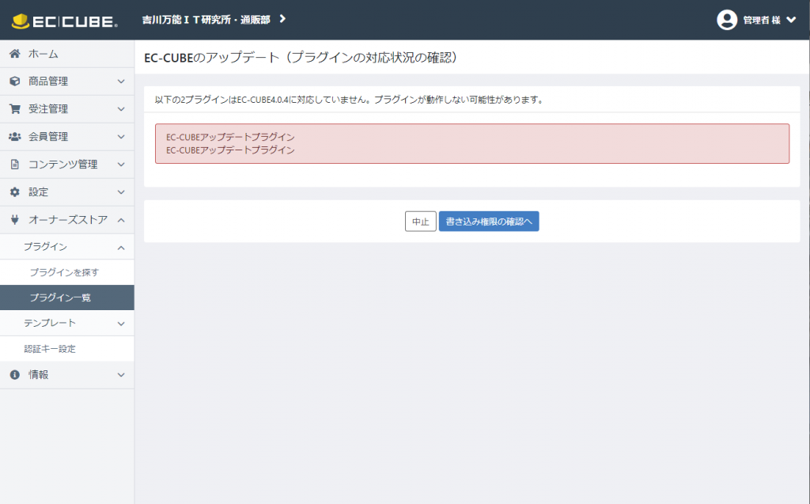Click the cube icon for 商品管理
Screen dimensions: 810x504
click(x=14, y=81)
